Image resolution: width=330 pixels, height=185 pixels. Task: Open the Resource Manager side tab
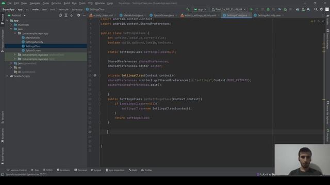[x=2, y=41]
